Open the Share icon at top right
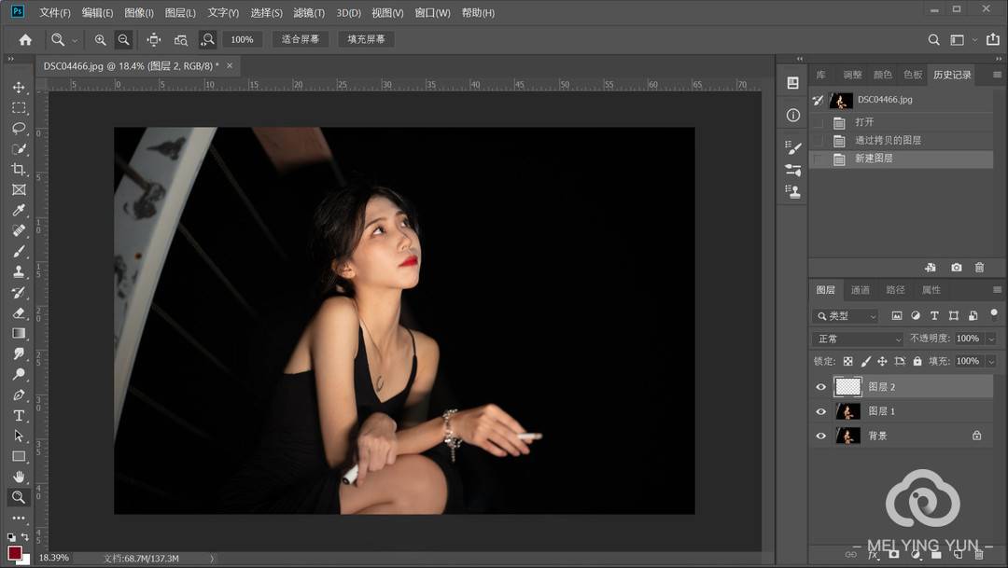 (992, 39)
